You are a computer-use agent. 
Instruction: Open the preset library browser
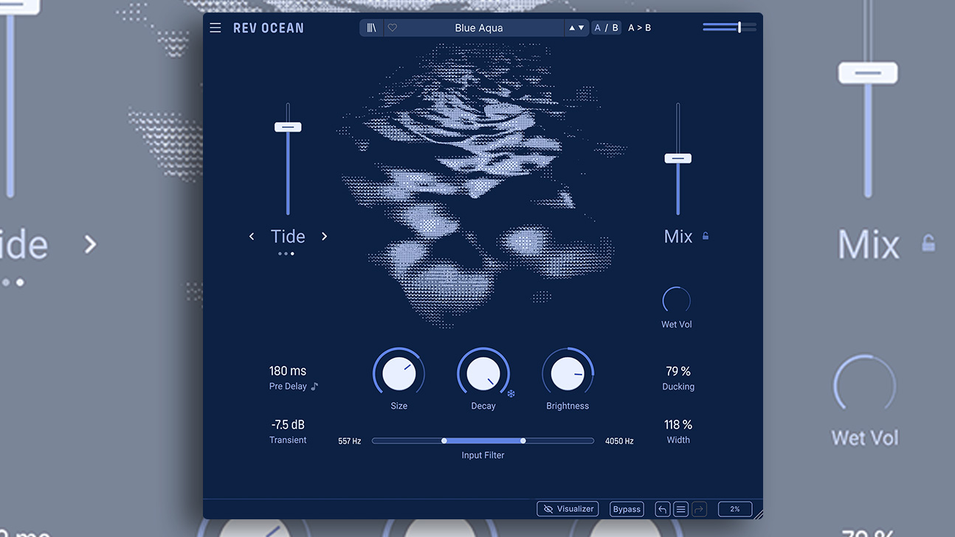(x=372, y=28)
